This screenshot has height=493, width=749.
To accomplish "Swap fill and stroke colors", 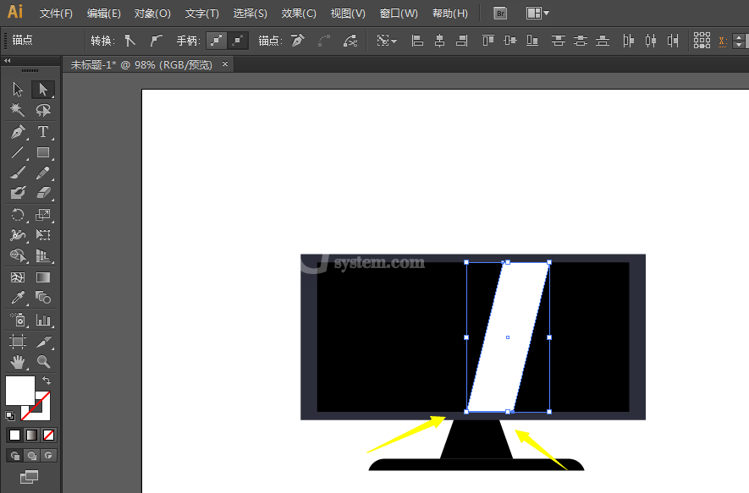I will coord(47,381).
